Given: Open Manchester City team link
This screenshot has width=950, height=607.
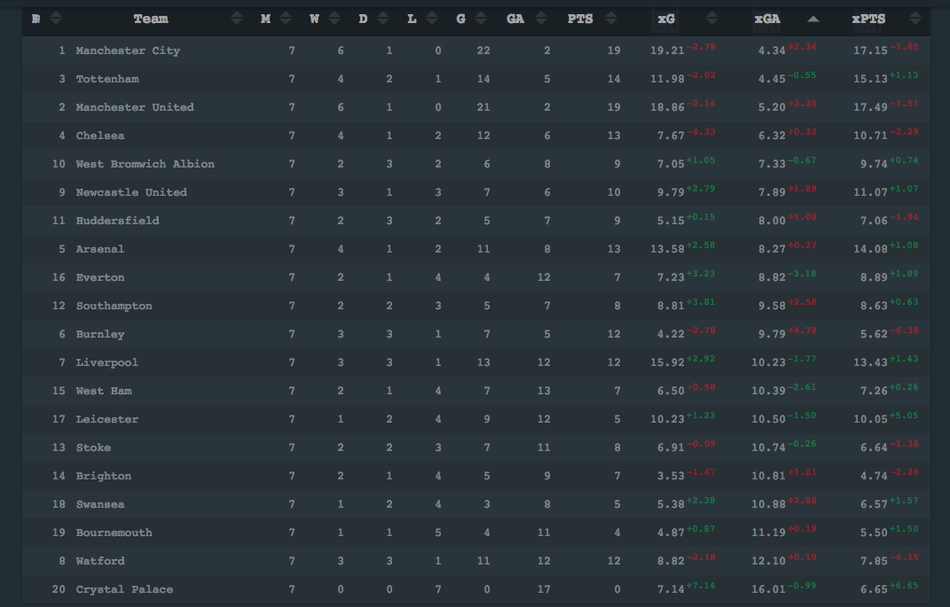Looking at the screenshot, I should [128, 51].
